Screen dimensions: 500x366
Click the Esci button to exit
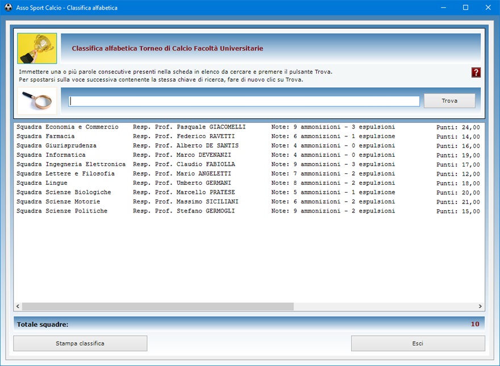tap(418, 343)
